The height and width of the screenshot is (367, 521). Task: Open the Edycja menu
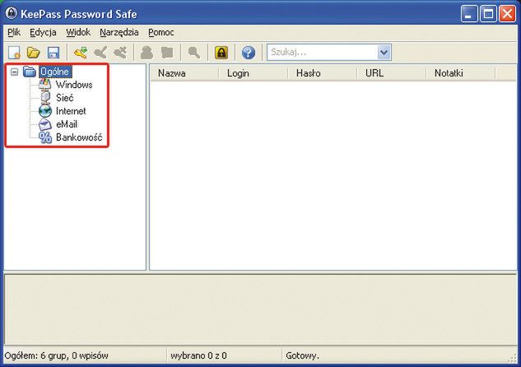click(x=43, y=32)
